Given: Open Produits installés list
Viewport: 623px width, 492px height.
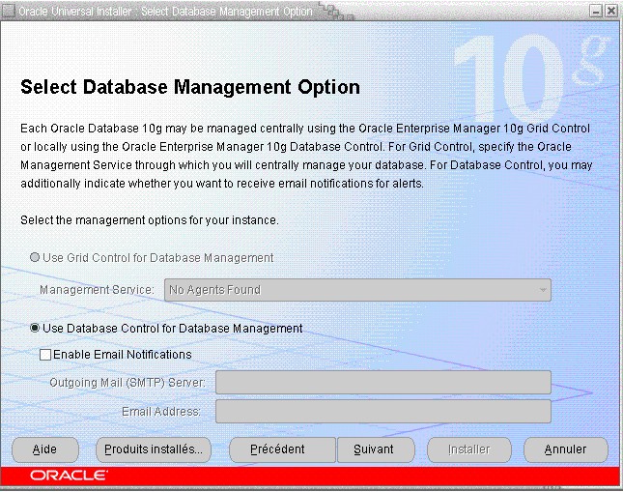Looking at the screenshot, I should coord(154,449).
